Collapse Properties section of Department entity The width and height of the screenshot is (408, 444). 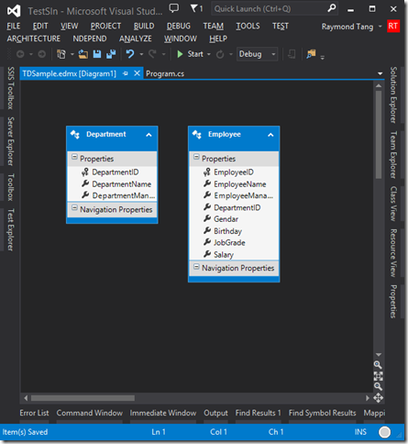tap(74, 157)
